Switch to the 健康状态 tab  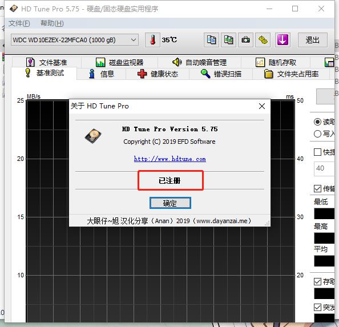(x=158, y=74)
